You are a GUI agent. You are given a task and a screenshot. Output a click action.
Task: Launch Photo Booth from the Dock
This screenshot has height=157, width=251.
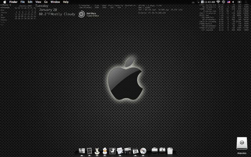[x=128, y=151]
